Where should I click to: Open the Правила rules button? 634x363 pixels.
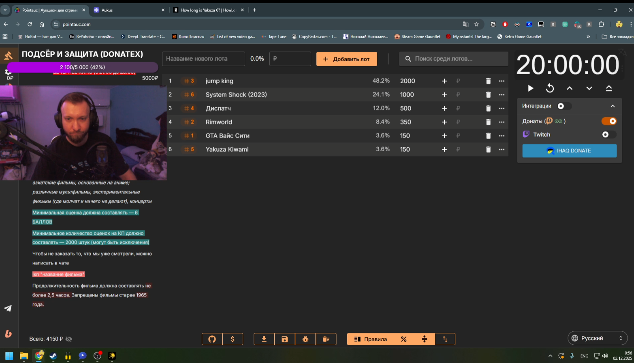coord(370,339)
